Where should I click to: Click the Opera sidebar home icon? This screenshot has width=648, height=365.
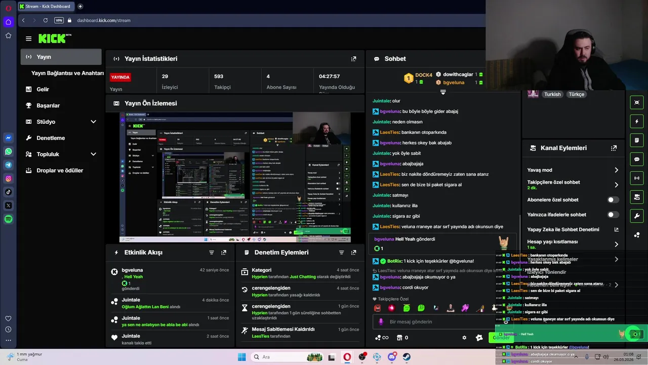click(x=9, y=22)
